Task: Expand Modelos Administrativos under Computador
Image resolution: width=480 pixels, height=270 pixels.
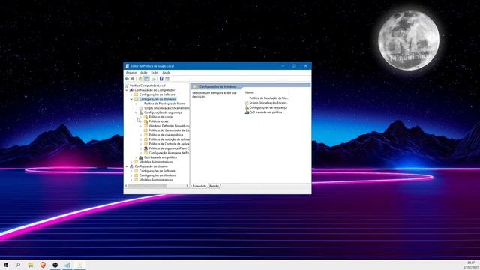Action: coord(131,162)
